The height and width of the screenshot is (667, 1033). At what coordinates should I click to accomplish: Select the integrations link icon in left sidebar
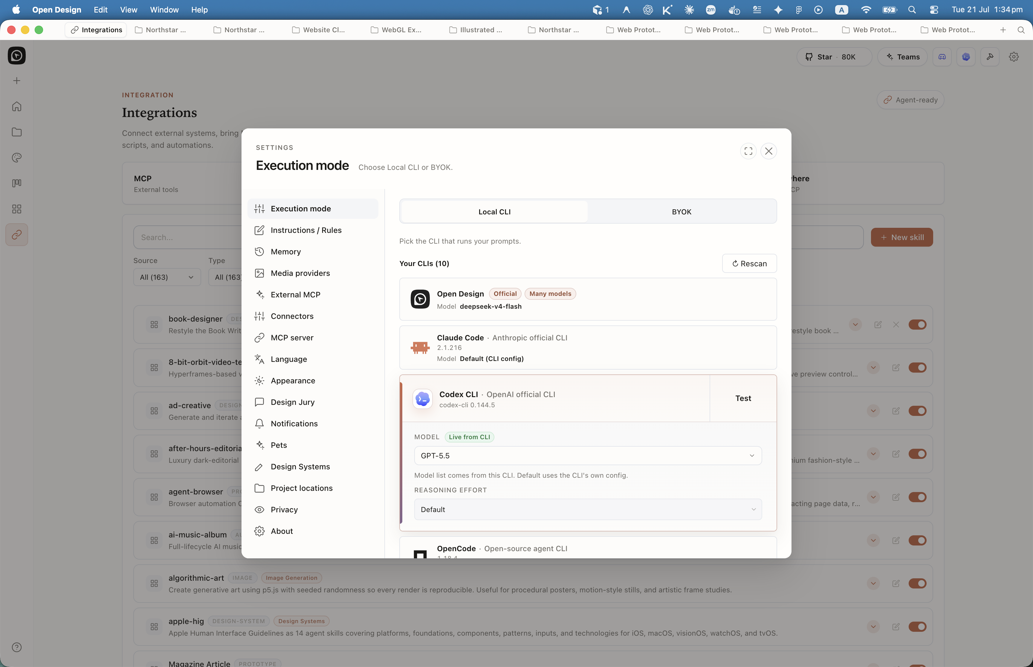pyautogui.click(x=16, y=234)
